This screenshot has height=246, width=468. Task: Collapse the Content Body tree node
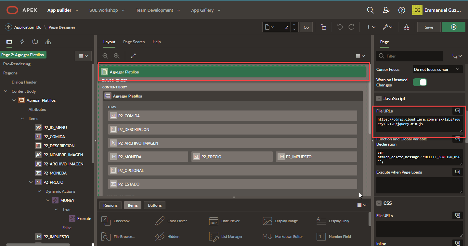pos(6,91)
